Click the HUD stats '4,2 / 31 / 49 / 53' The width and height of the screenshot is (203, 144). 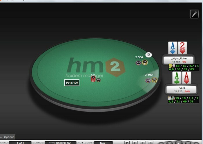click(181, 102)
